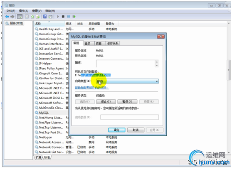232x169 pixels.
Task: Click the green Refresh toolbar icon
Action: (x=32, y=17)
